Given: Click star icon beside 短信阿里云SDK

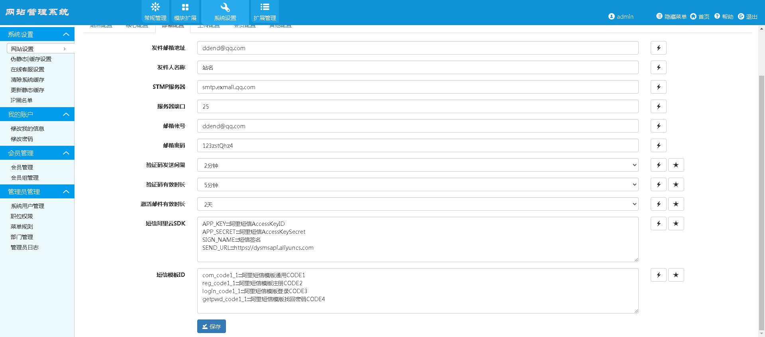Looking at the screenshot, I should [x=676, y=223].
